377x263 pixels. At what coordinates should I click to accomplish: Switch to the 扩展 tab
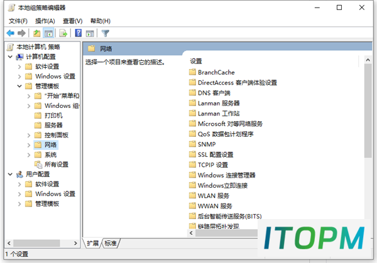pos(92,244)
